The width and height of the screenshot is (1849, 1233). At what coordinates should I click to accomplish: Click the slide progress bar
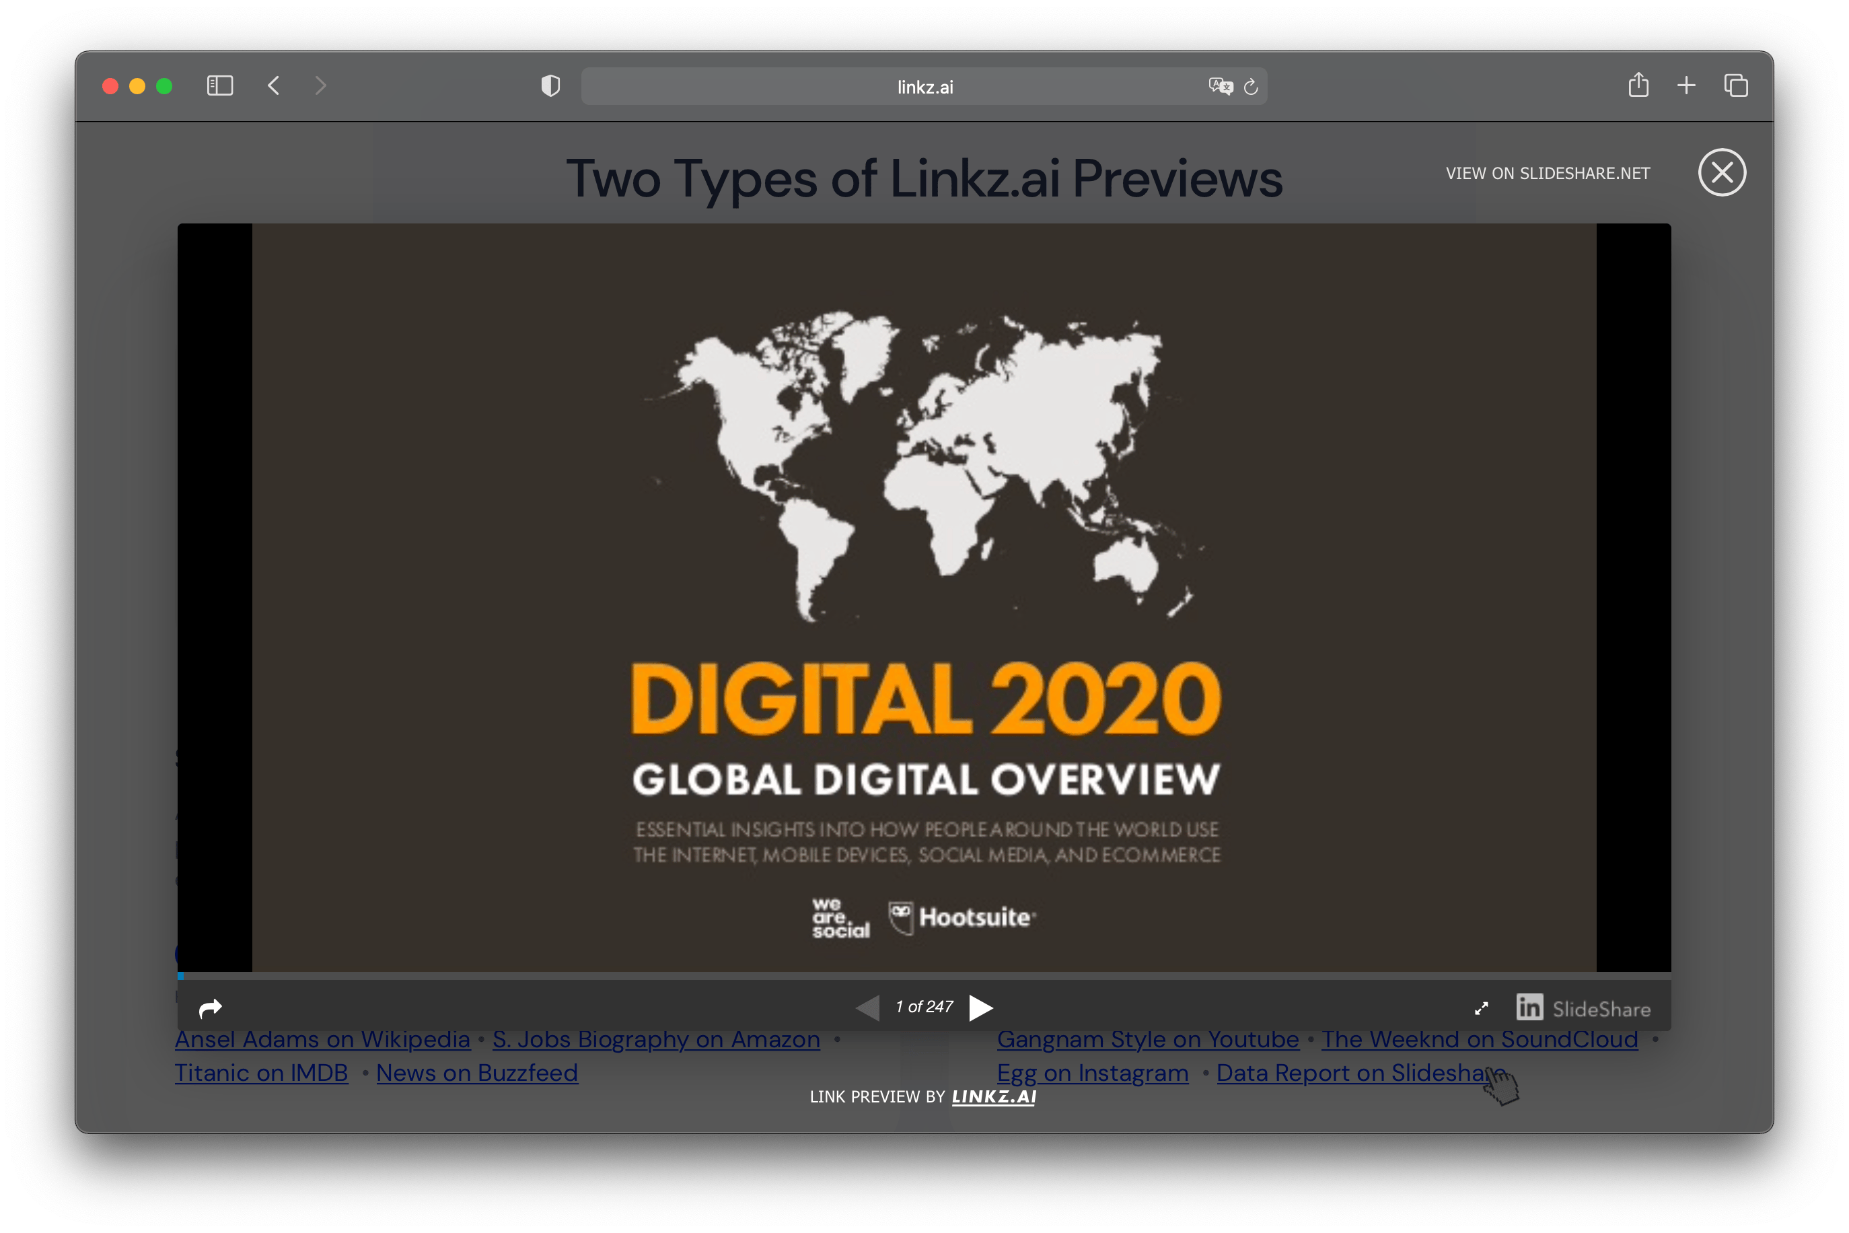[x=924, y=976]
